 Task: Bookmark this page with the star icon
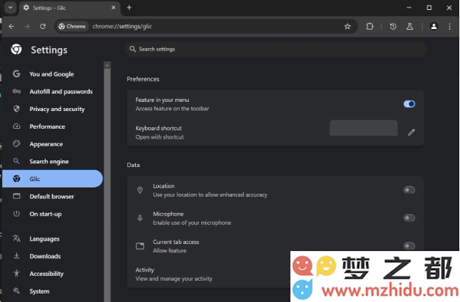click(x=348, y=26)
